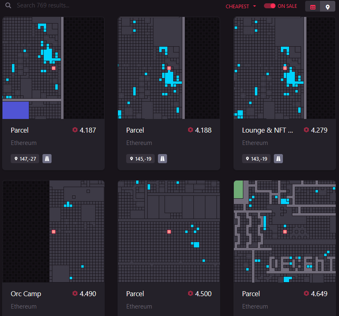Click road icon on 143,-19 listing

click(x=279, y=159)
